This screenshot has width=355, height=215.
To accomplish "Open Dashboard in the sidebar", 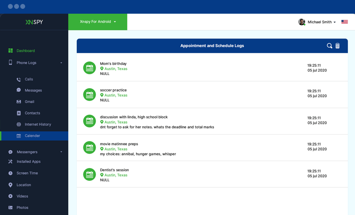I will 26,51.
